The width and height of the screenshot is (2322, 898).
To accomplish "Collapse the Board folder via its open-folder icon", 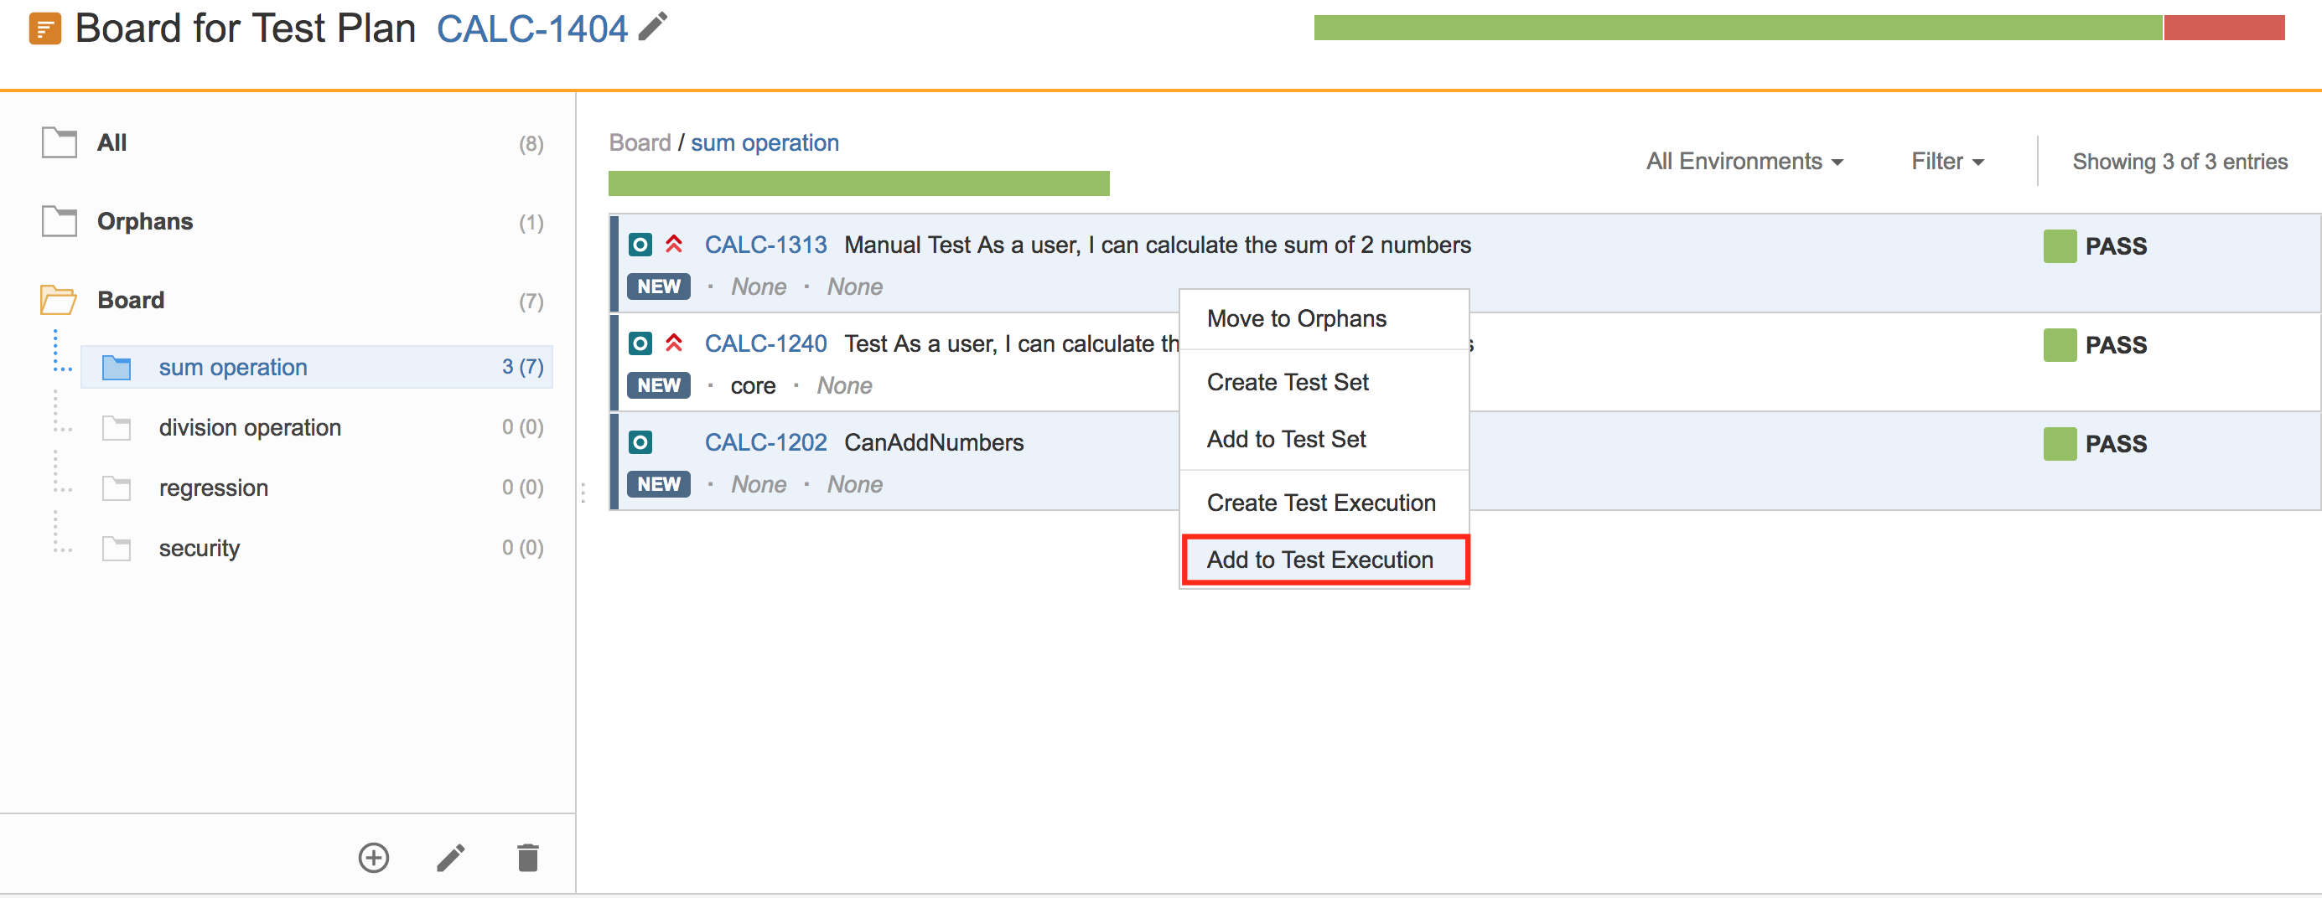I will [59, 300].
